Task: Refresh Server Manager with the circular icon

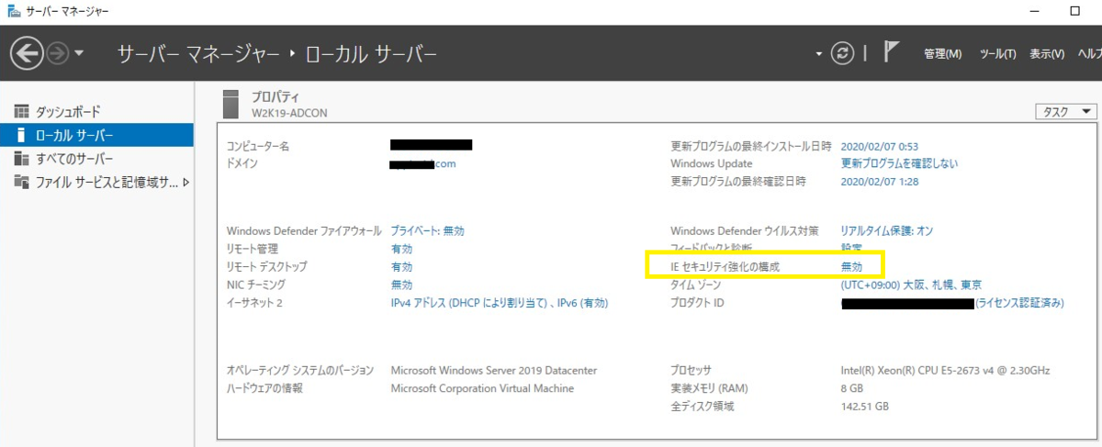Action: [x=842, y=54]
